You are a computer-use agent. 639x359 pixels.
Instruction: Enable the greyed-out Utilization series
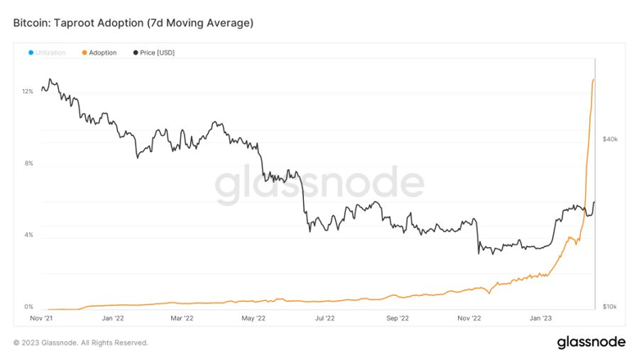pyautogui.click(x=50, y=53)
